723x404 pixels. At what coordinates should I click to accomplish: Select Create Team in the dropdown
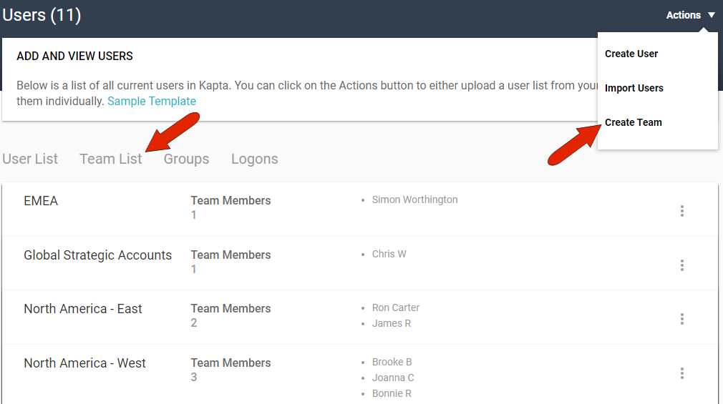point(633,122)
